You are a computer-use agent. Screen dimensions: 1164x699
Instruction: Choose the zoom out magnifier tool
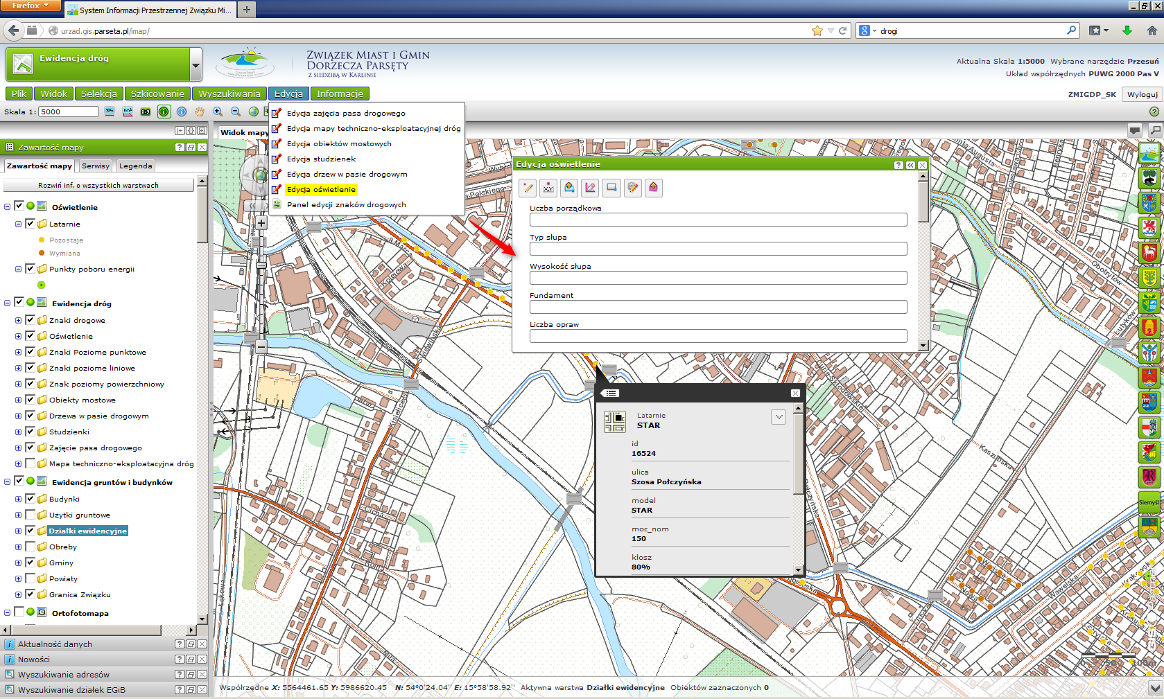236,112
